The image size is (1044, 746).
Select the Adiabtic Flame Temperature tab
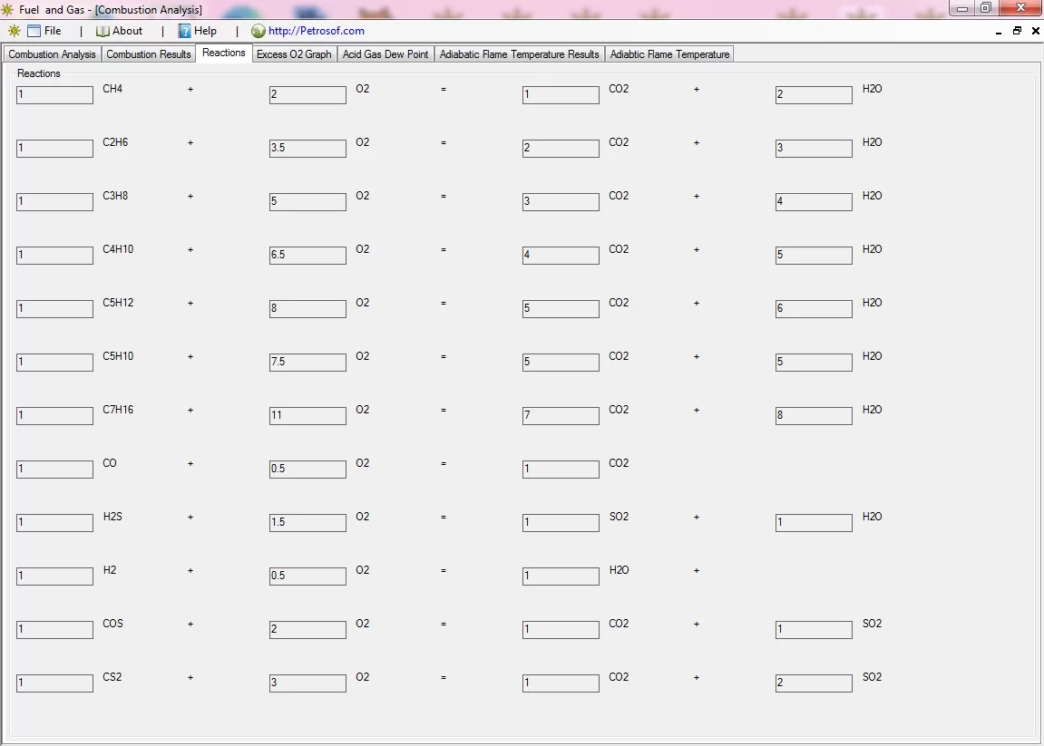tap(669, 53)
